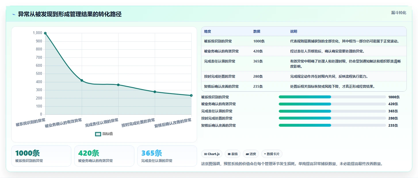Click the 进度 tag
This screenshot has width=418, height=178.
(251, 154)
